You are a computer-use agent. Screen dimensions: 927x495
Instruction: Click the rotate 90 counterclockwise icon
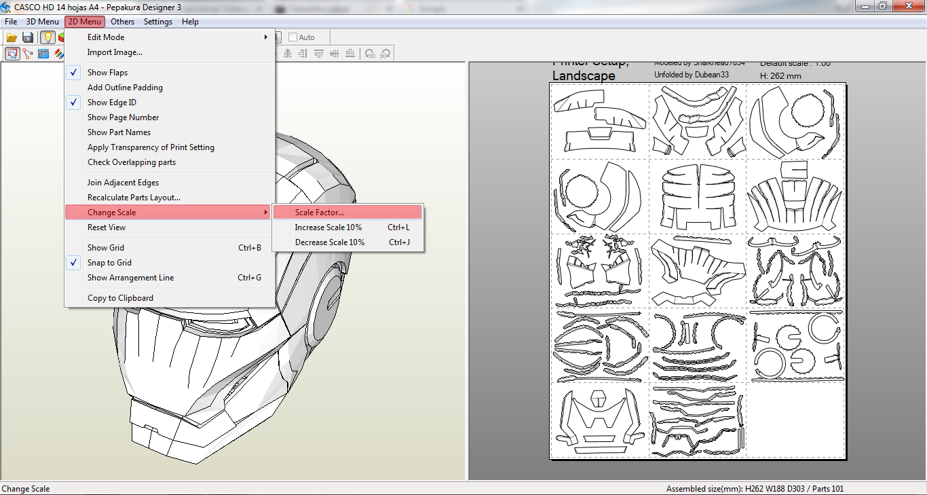(x=370, y=54)
